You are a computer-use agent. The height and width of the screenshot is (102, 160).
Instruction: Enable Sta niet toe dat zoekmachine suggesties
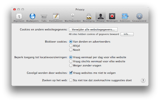[x=71, y=80]
